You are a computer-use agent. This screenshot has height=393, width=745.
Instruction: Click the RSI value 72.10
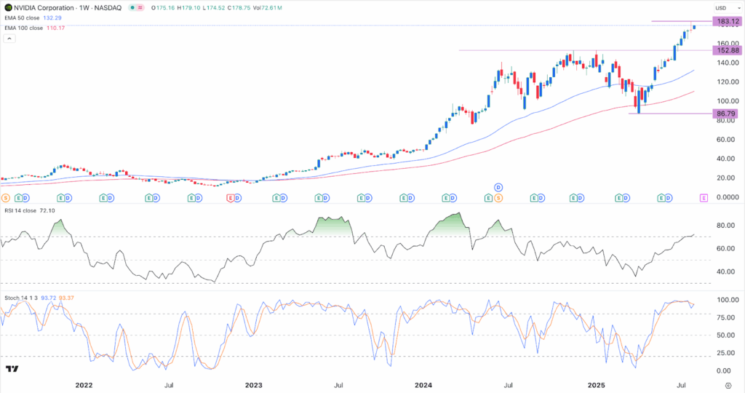click(x=47, y=210)
